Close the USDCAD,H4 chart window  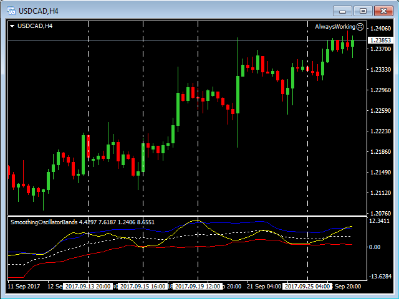click(x=383, y=10)
